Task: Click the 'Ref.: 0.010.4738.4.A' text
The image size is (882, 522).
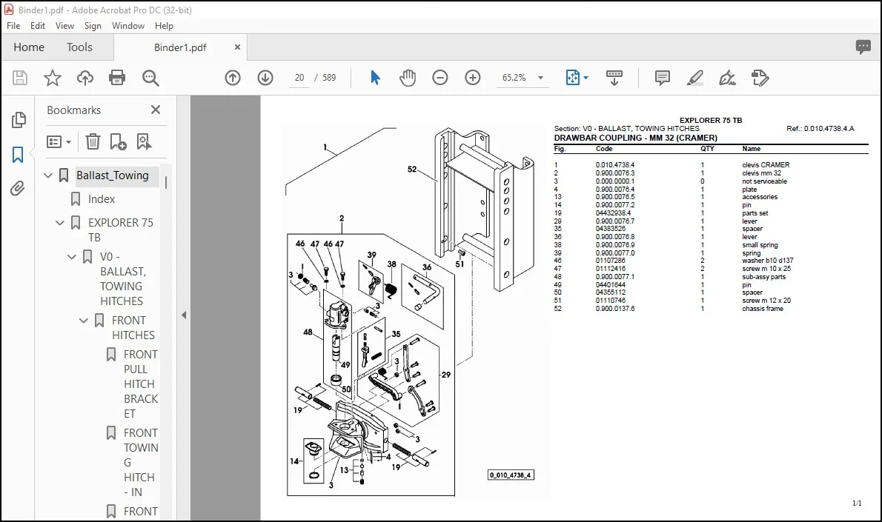Action: [820, 129]
